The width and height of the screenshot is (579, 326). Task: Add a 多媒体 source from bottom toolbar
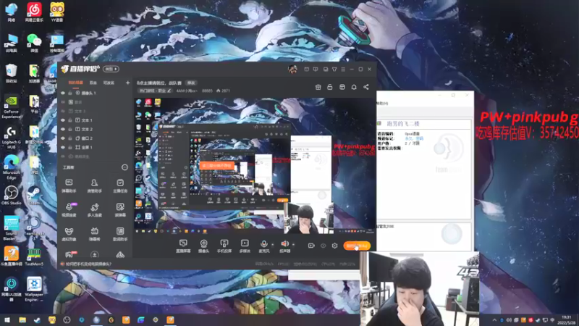245,246
